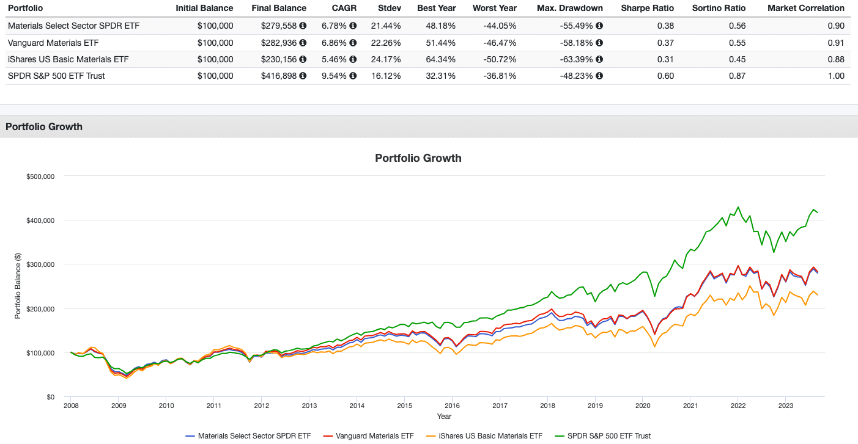Click info icon beside $282,936 final balance

tap(303, 43)
